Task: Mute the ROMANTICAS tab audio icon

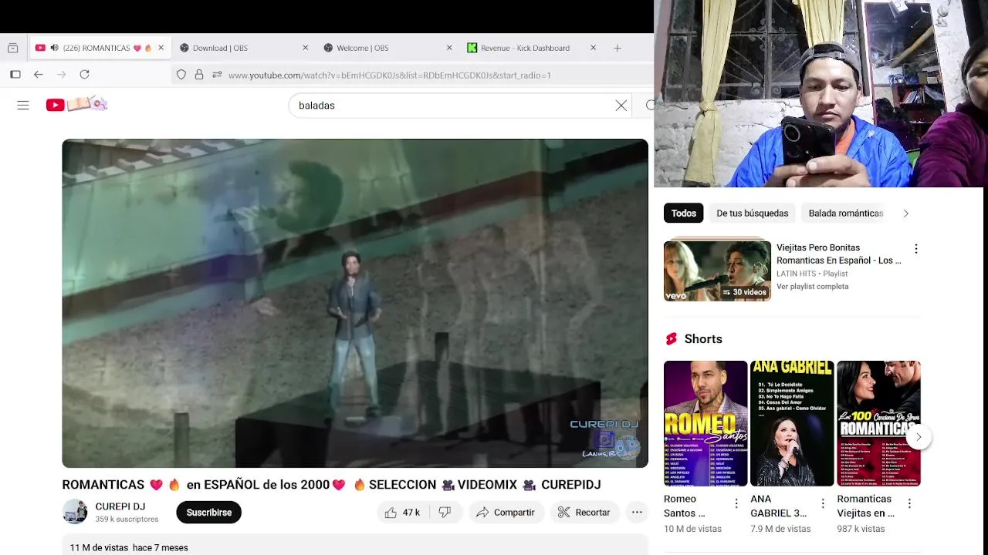Action: pos(54,48)
